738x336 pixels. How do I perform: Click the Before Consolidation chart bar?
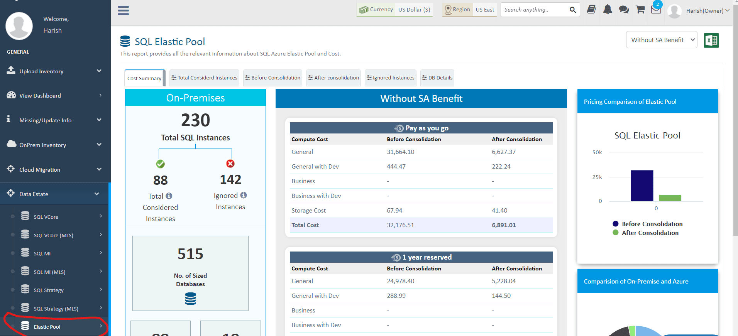pyautogui.click(x=642, y=186)
